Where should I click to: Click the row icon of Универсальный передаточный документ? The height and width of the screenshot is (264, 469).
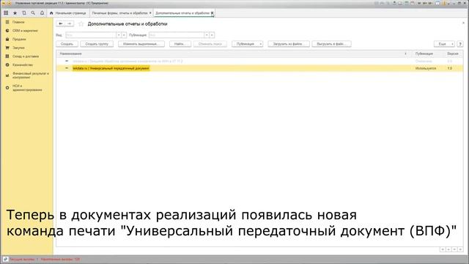coord(67,68)
